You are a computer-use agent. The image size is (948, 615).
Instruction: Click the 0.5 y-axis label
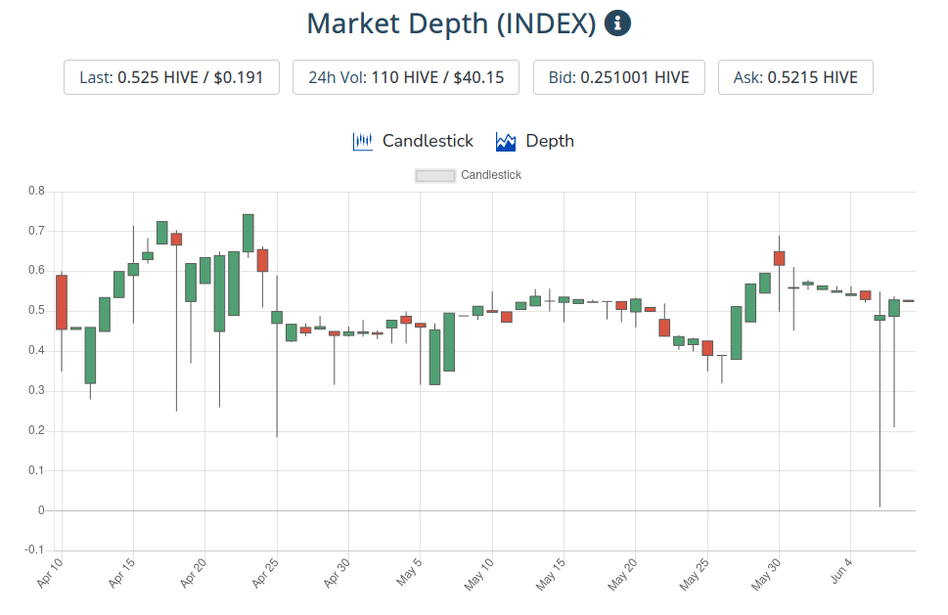pos(36,311)
